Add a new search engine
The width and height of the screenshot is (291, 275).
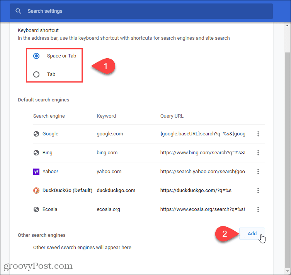click(x=252, y=233)
